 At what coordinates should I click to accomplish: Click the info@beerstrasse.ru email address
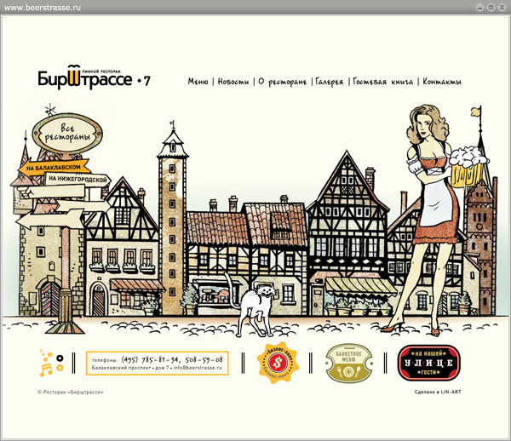tap(198, 368)
